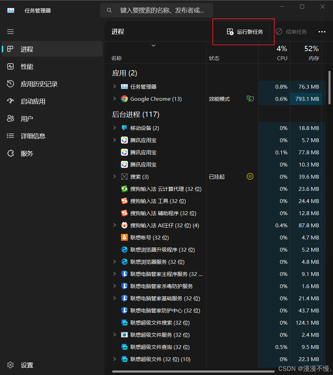The width and height of the screenshot is (333, 375).
Task: Click the 搜狗输入法 云计算代理 green icon
Action: 124,189
